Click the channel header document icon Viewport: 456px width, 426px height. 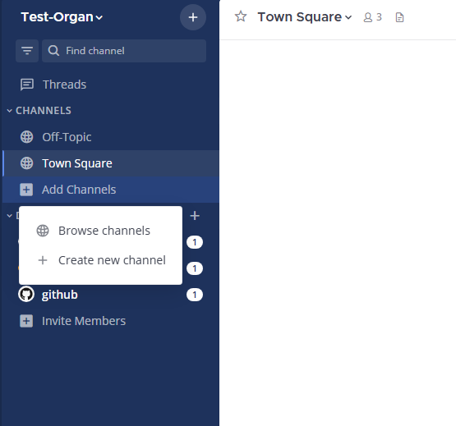(x=399, y=17)
